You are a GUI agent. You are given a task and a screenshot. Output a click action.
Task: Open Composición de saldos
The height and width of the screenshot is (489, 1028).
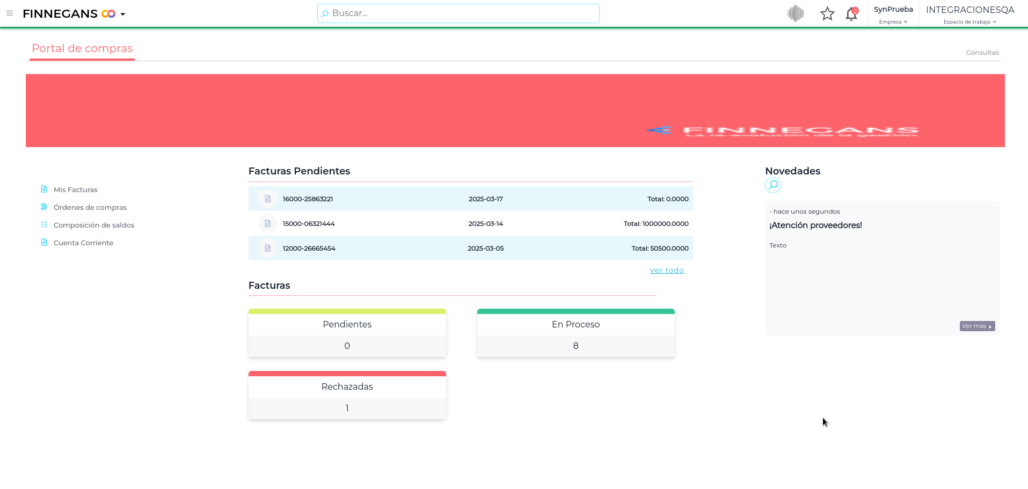click(x=93, y=225)
